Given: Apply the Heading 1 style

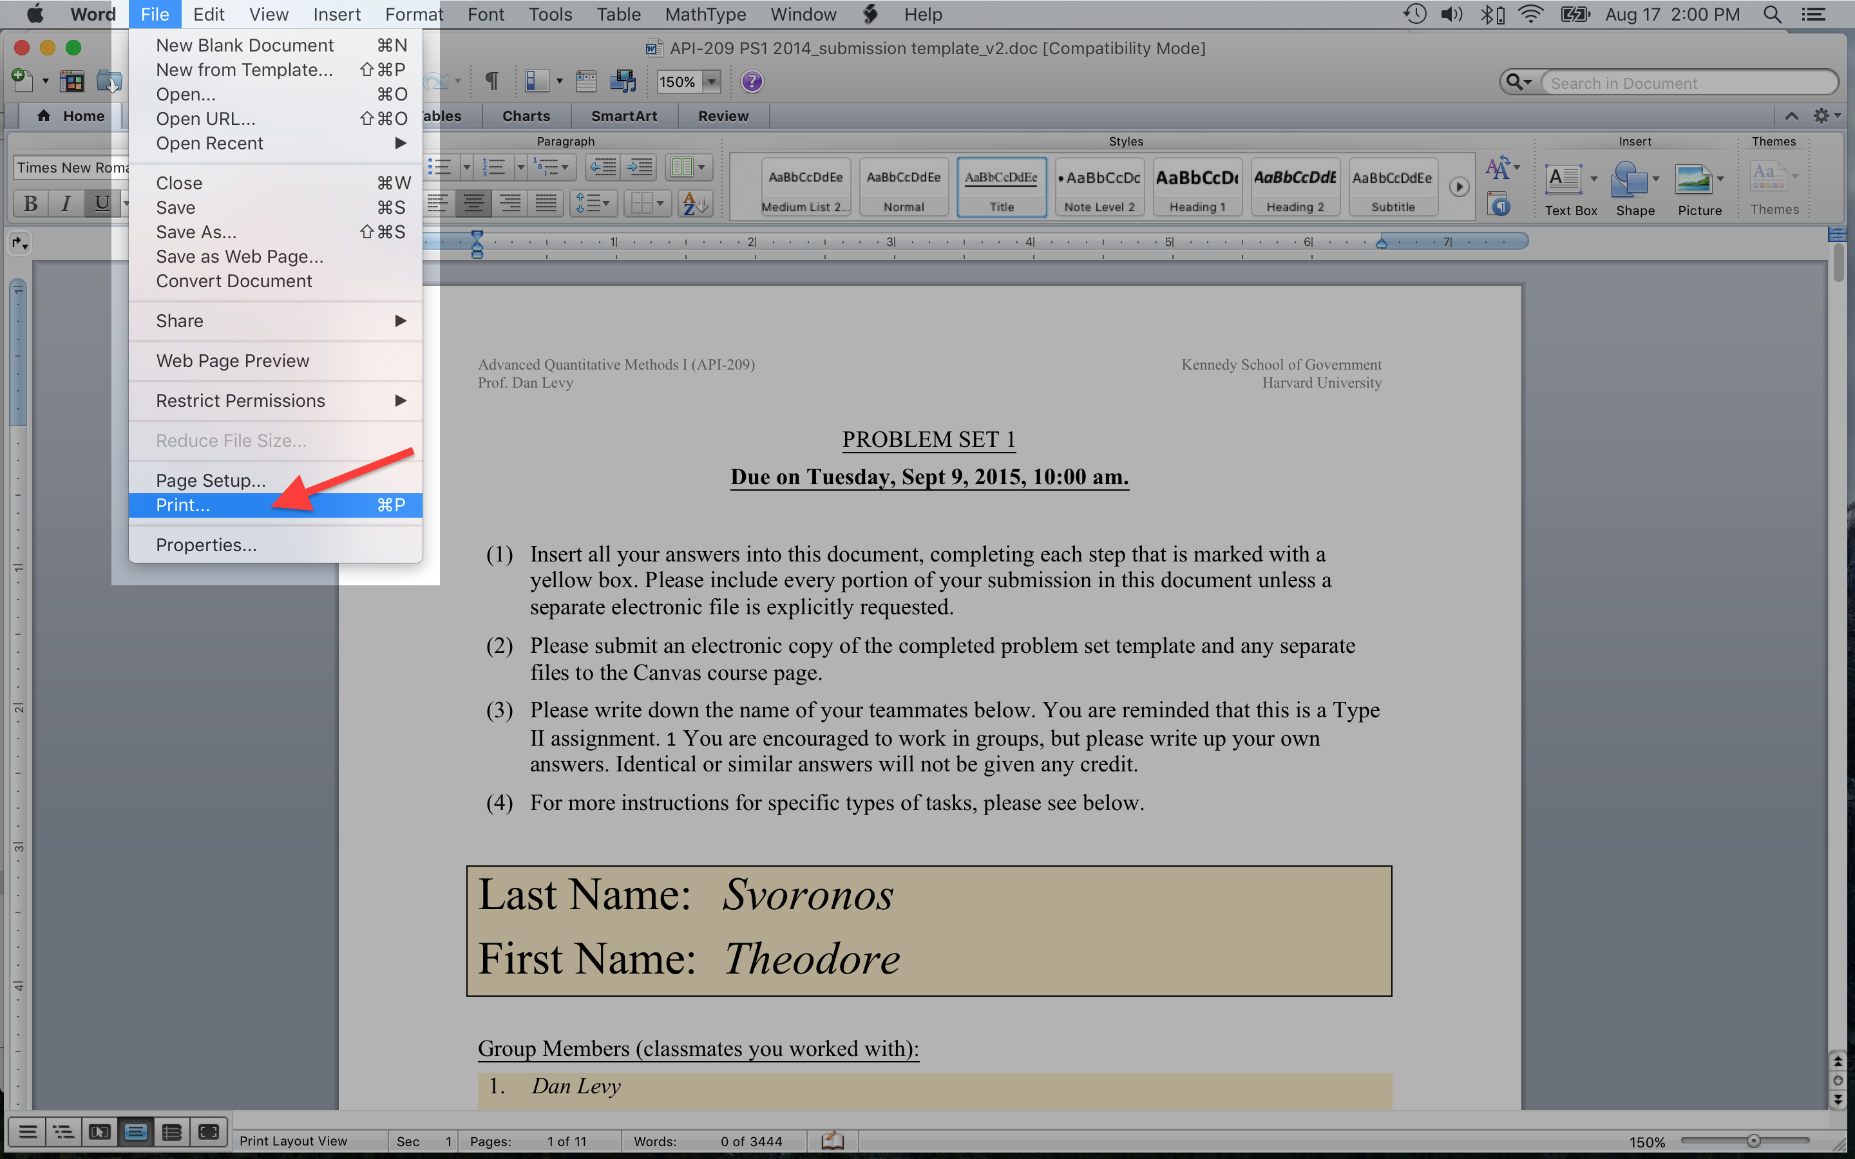Looking at the screenshot, I should (1197, 187).
